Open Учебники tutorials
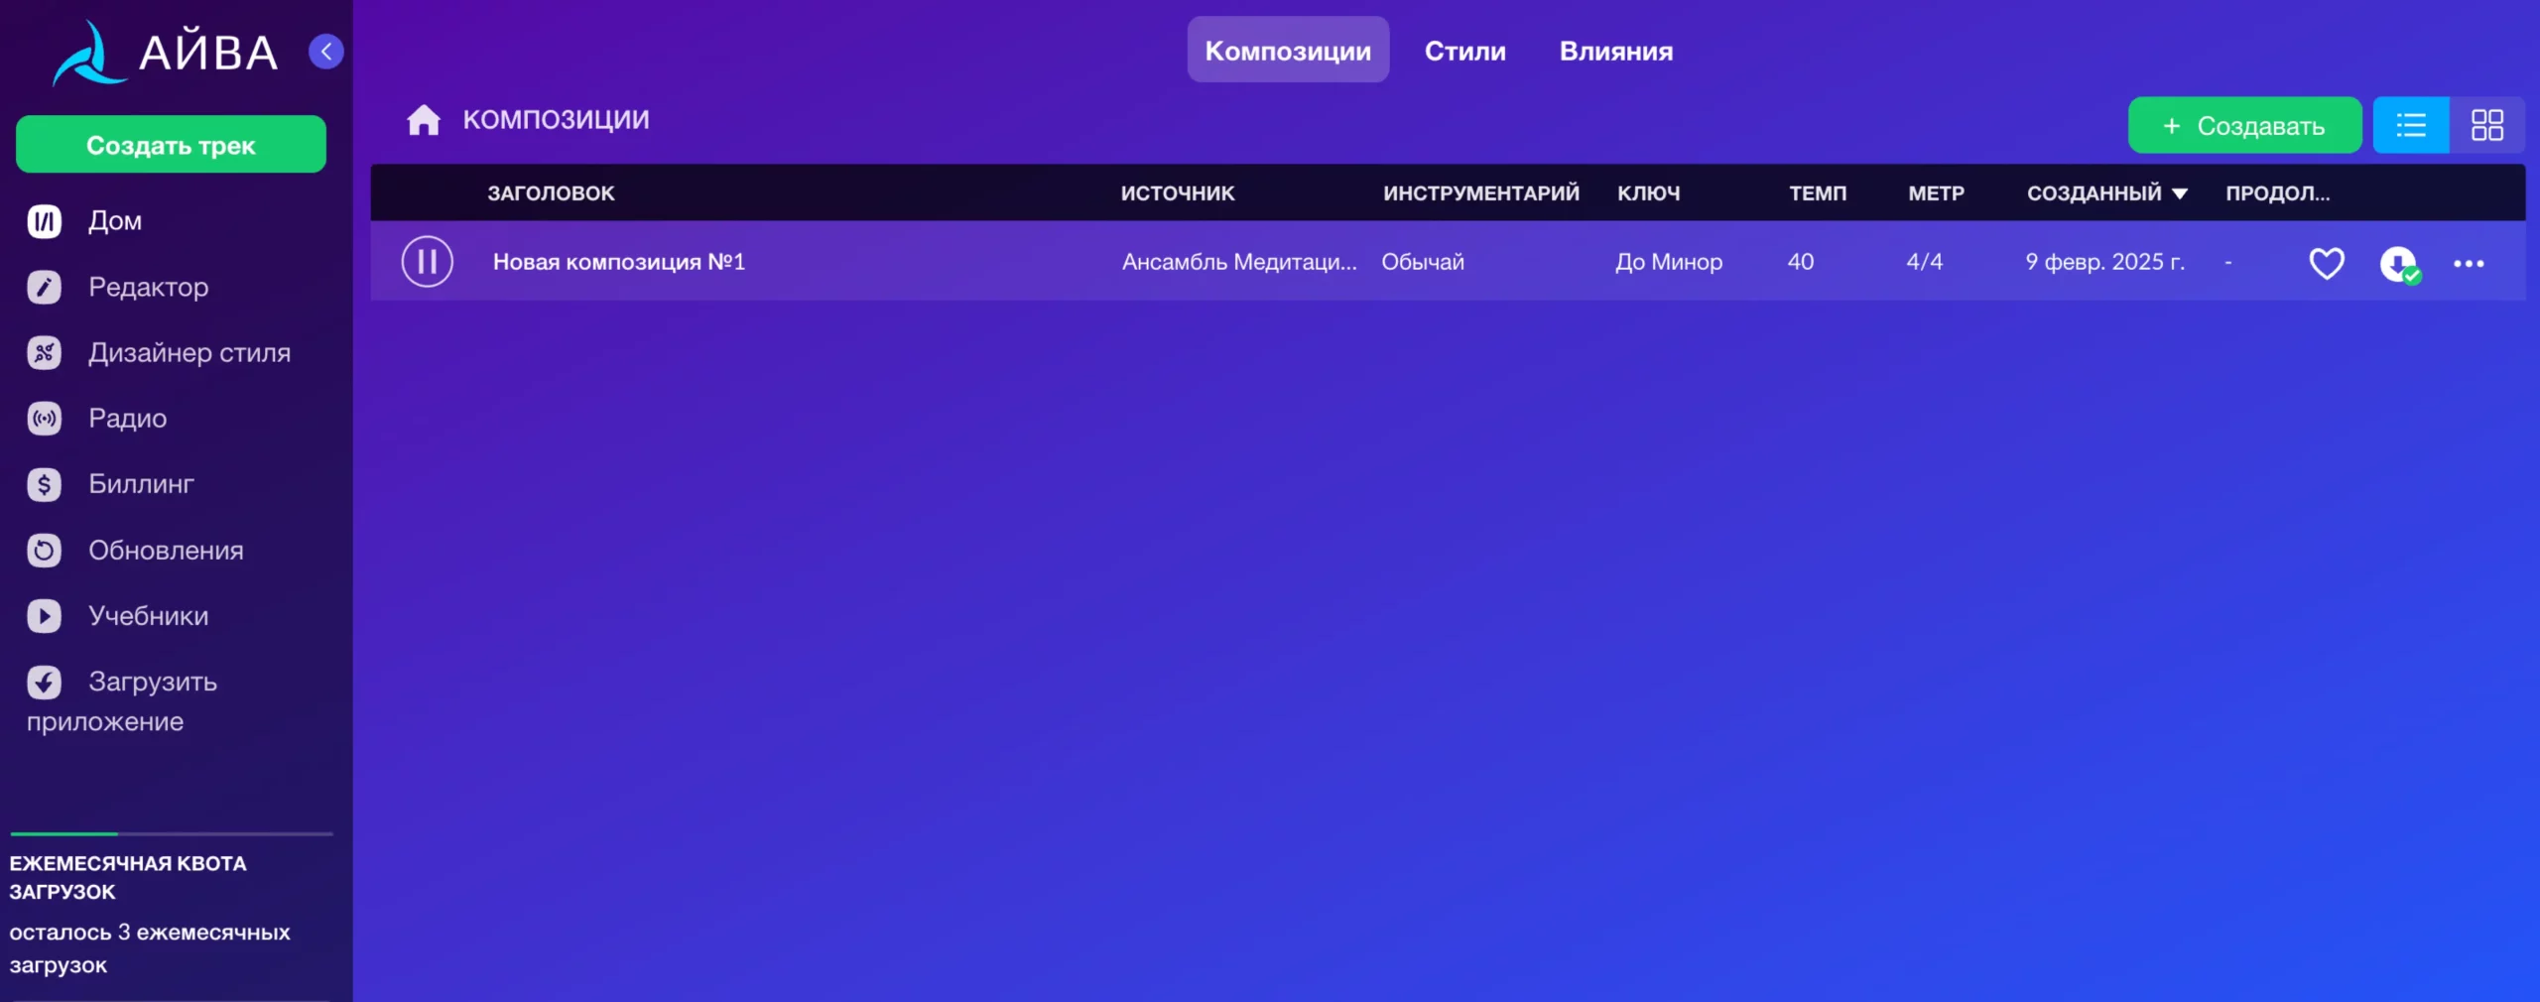This screenshot has width=2540, height=1002. pos(148,616)
